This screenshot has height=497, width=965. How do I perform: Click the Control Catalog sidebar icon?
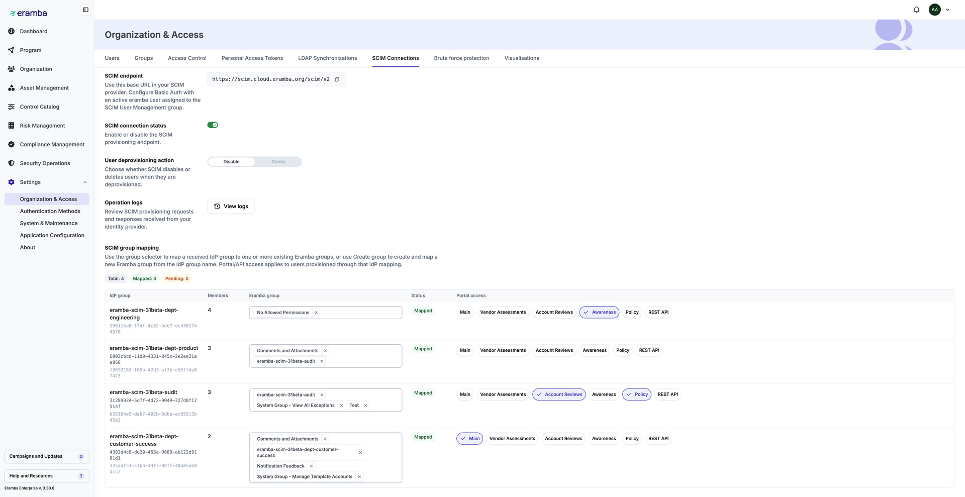[x=11, y=107]
